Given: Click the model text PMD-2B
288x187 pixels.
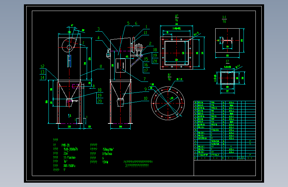Looking at the screenshot, I should (x=65, y=145).
